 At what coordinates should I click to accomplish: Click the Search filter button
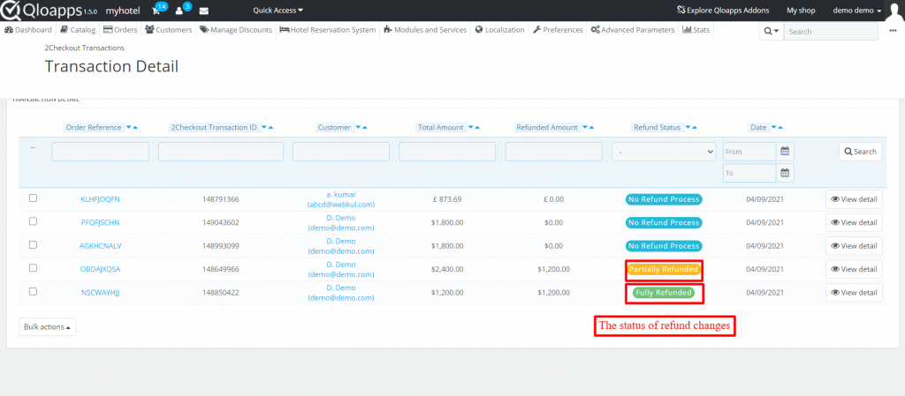[860, 152]
